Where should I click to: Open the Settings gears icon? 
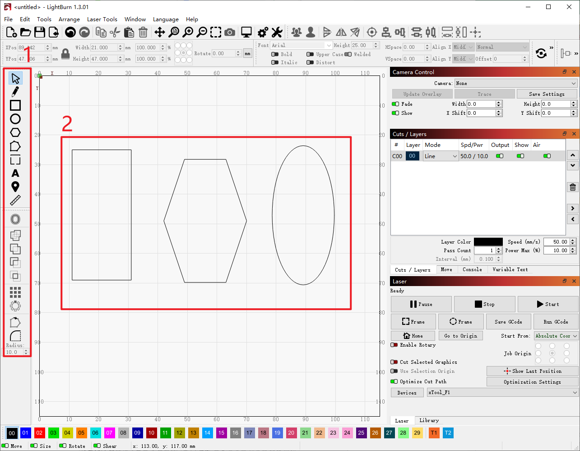263,32
